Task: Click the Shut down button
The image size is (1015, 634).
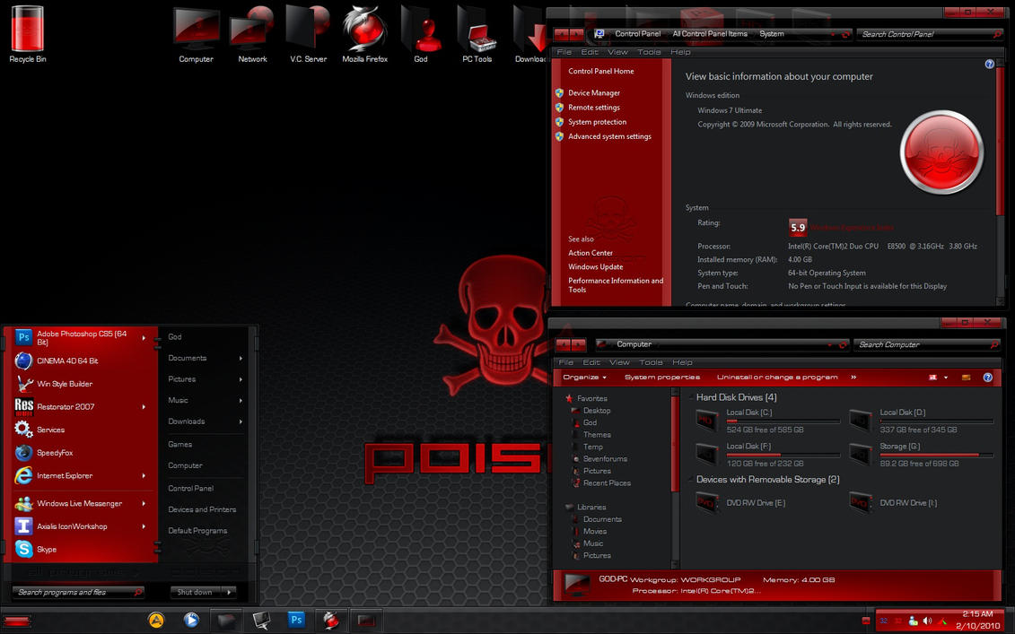Action: tap(195, 592)
